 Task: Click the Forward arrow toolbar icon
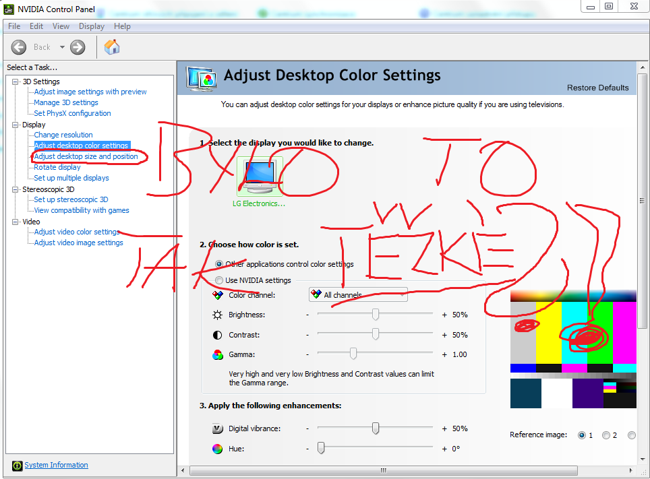pos(78,46)
